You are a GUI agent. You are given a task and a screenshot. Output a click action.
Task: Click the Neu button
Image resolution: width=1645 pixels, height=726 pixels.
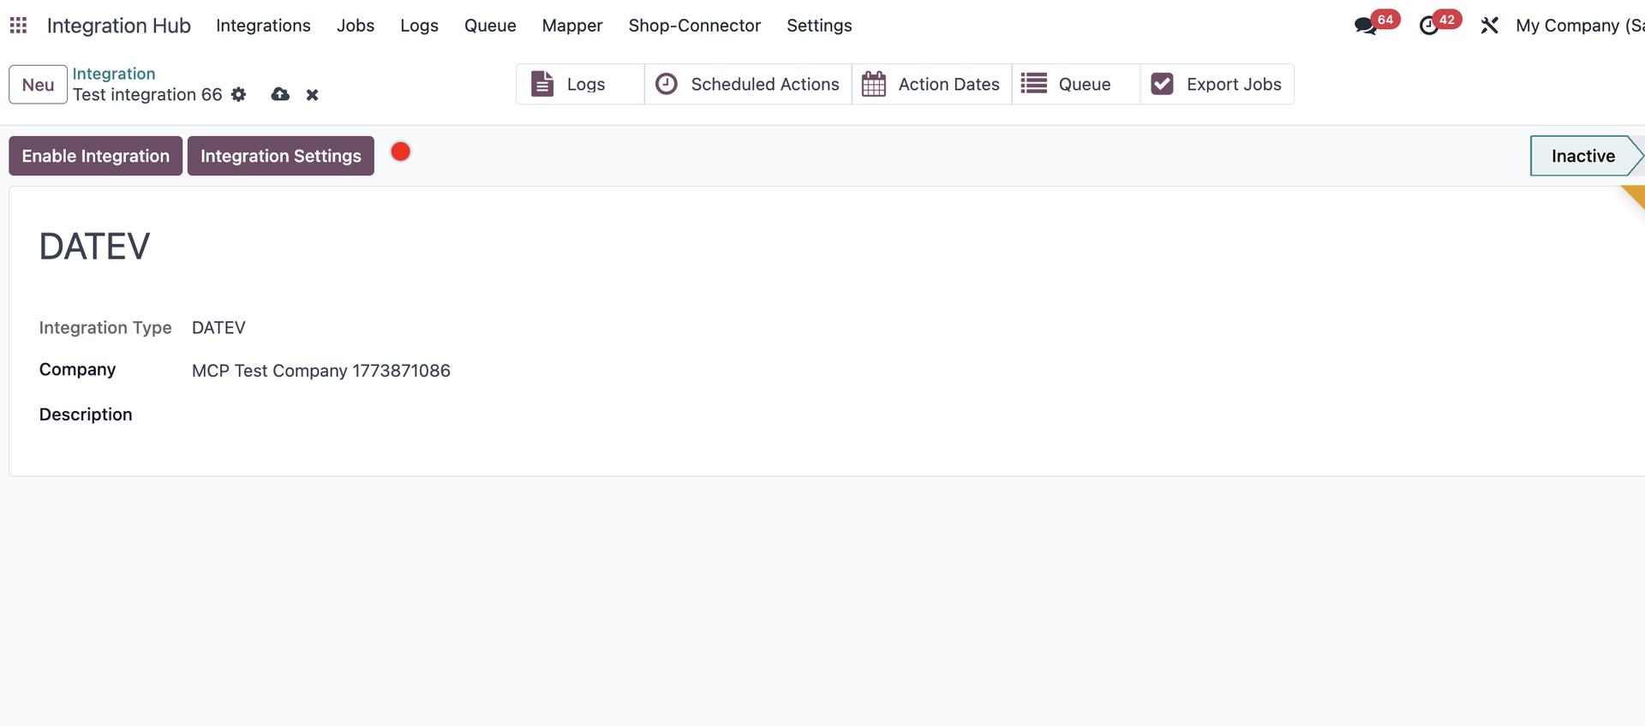39,85
